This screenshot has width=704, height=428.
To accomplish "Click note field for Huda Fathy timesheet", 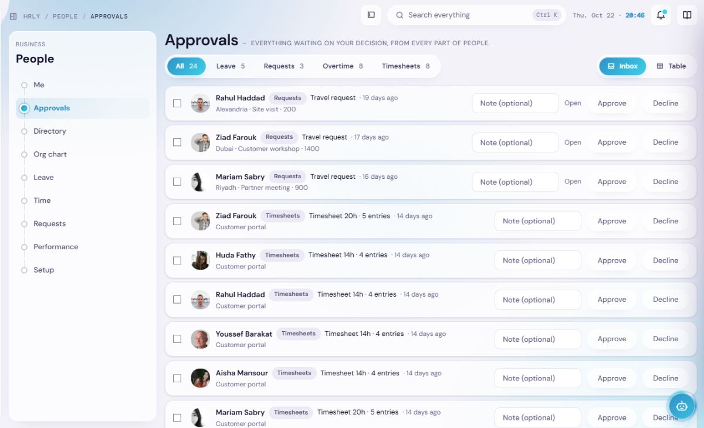I will (x=538, y=260).
